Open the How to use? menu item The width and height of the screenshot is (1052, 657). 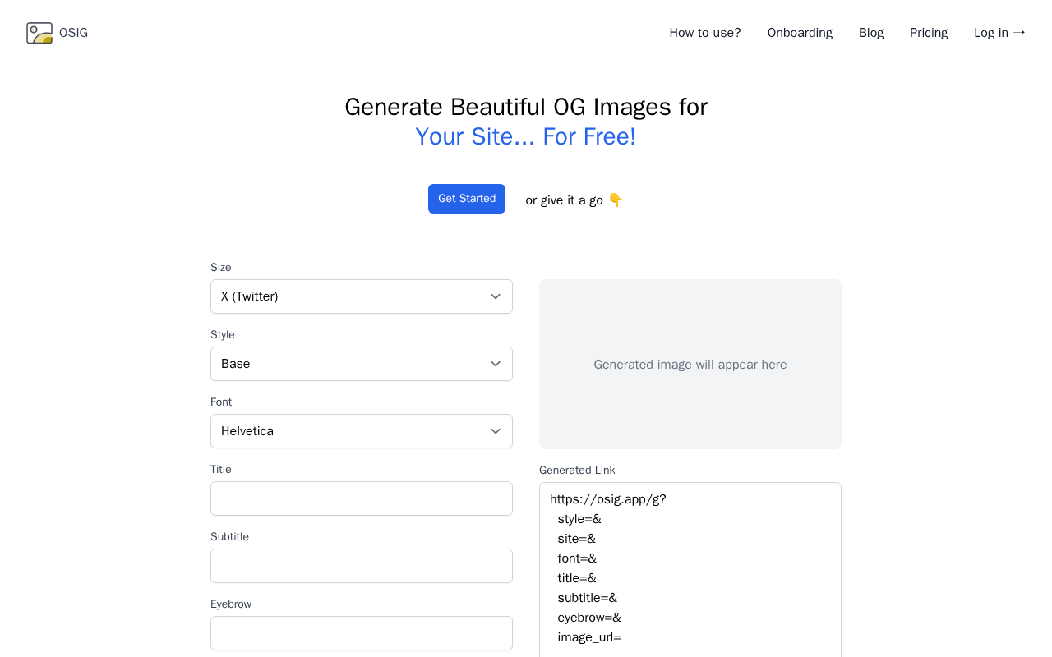(705, 33)
